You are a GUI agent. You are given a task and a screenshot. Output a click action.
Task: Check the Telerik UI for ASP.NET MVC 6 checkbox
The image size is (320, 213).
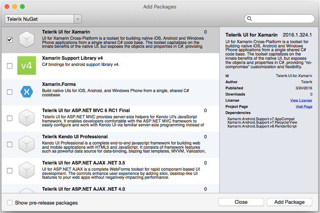10,118
